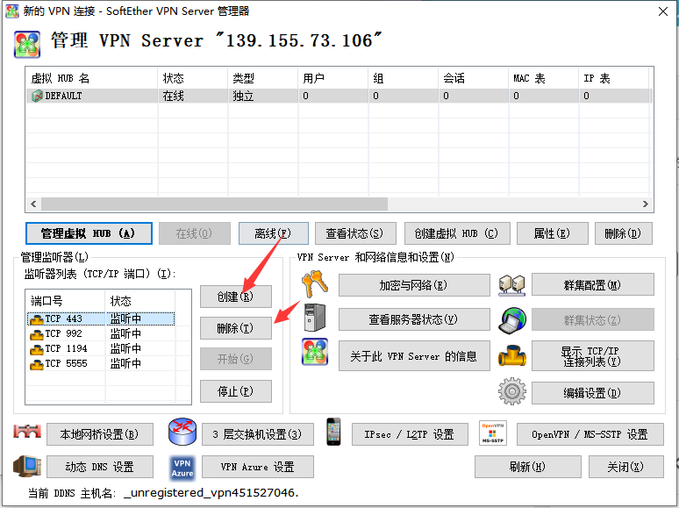Click the VPN Azure logo icon
Image resolution: width=679 pixels, height=508 pixels.
tap(182, 469)
